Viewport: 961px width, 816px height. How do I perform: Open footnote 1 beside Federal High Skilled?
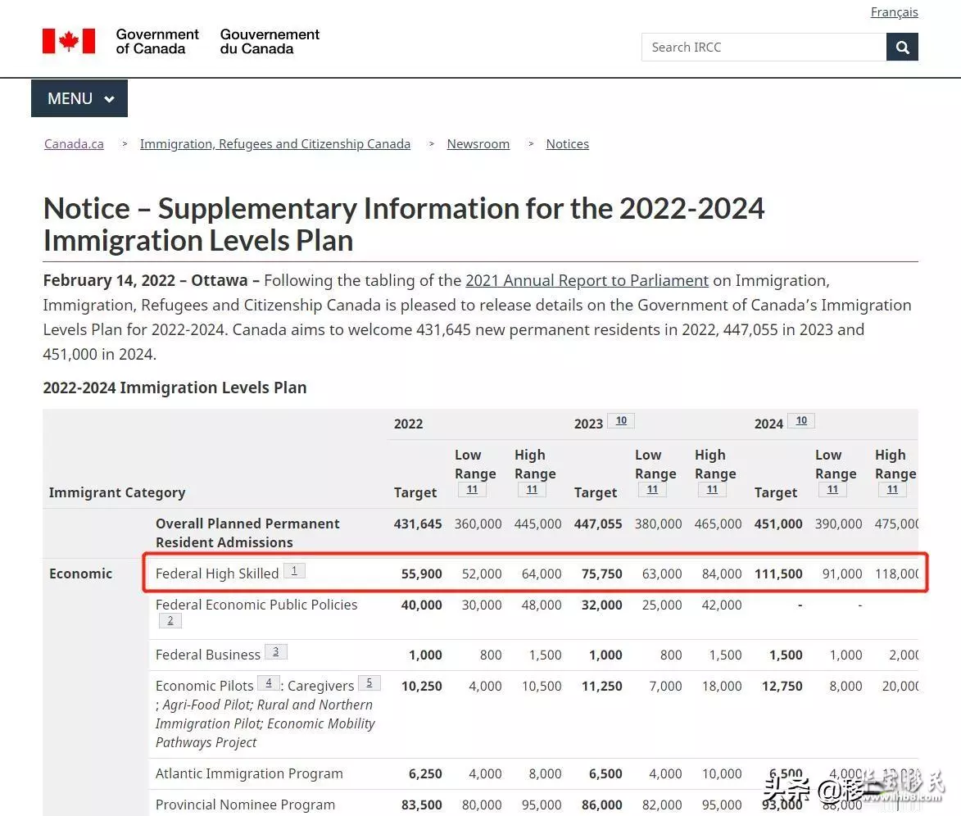click(294, 571)
